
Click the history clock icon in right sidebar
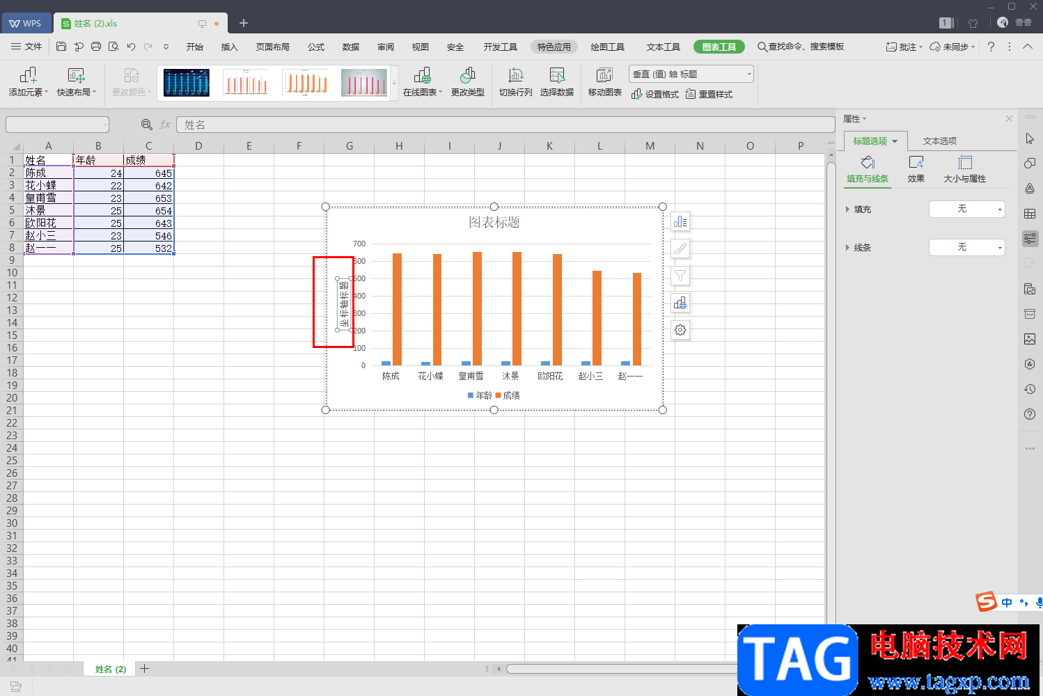pyautogui.click(x=1030, y=389)
